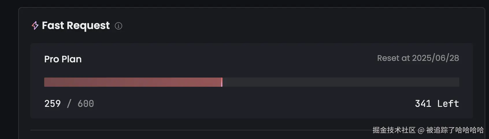
Task: Click the total quota number 600
Action: pos(86,104)
